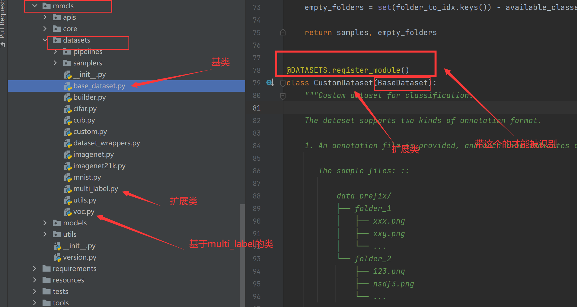Open imagenet.py file
Screen dimensions: 577x307
pos(93,154)
